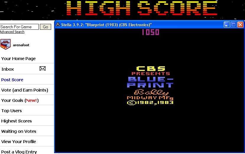Close the Stella Blueprint window
Screen dimensions: 245x154
[x=240, y=25]
